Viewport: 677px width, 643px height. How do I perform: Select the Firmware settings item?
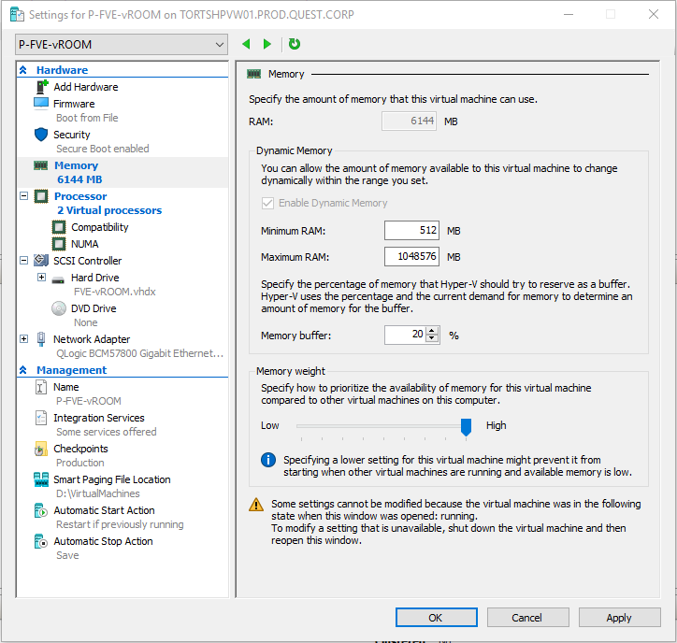(74, 104)
